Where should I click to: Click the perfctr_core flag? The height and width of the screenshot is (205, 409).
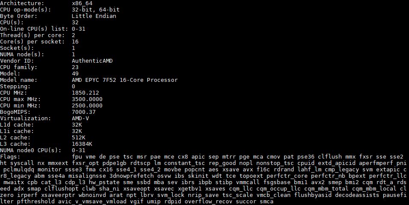287,176
